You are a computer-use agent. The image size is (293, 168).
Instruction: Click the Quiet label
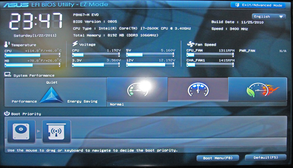point(52,82)
